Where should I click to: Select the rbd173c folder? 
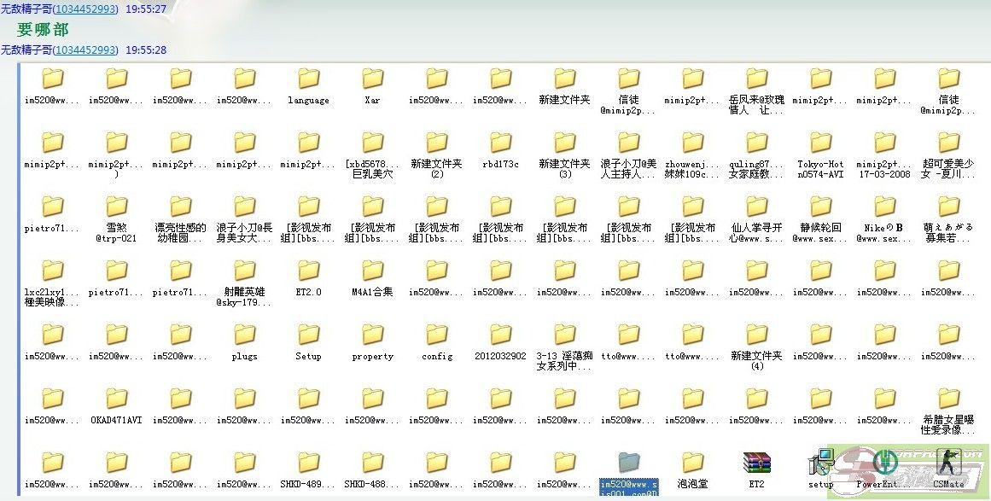coord(500,143)
